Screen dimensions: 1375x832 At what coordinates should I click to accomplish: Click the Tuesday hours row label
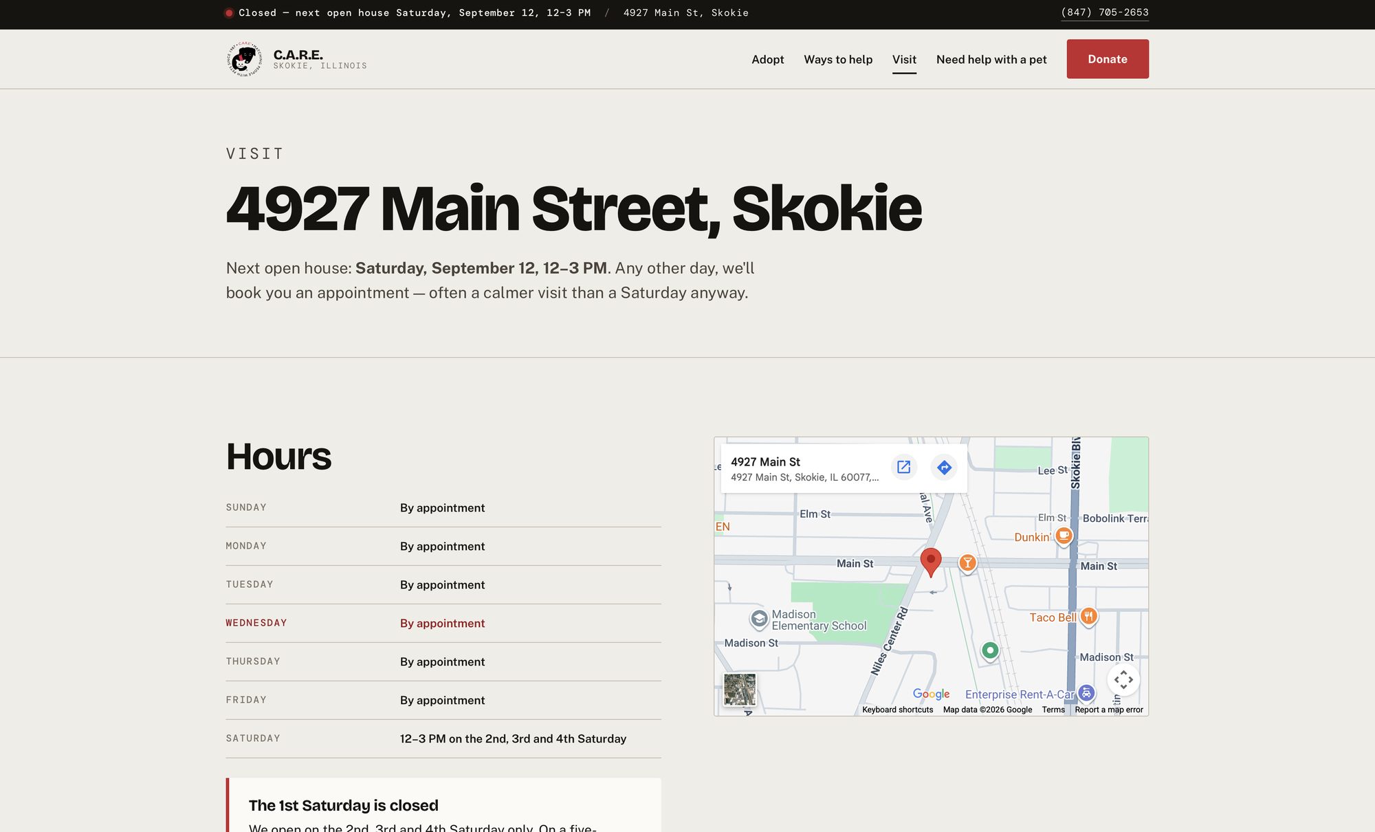(250, 584)
